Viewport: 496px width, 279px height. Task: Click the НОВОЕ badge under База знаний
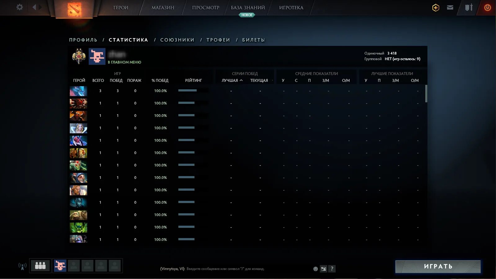tap(247, 15)
